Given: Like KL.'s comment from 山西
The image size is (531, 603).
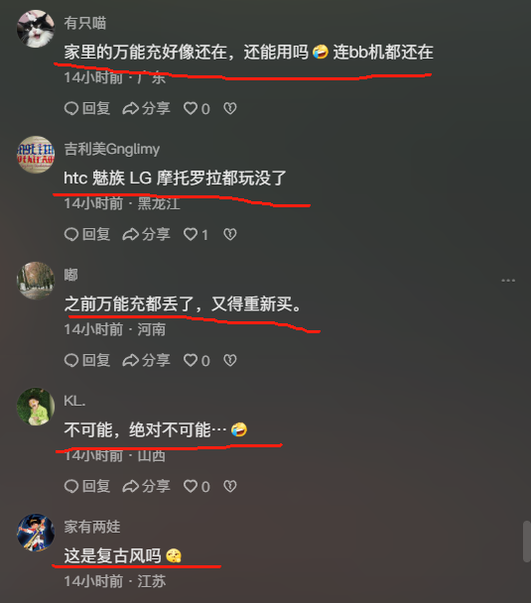Looking at the screenshot, I should click(197, 487).
